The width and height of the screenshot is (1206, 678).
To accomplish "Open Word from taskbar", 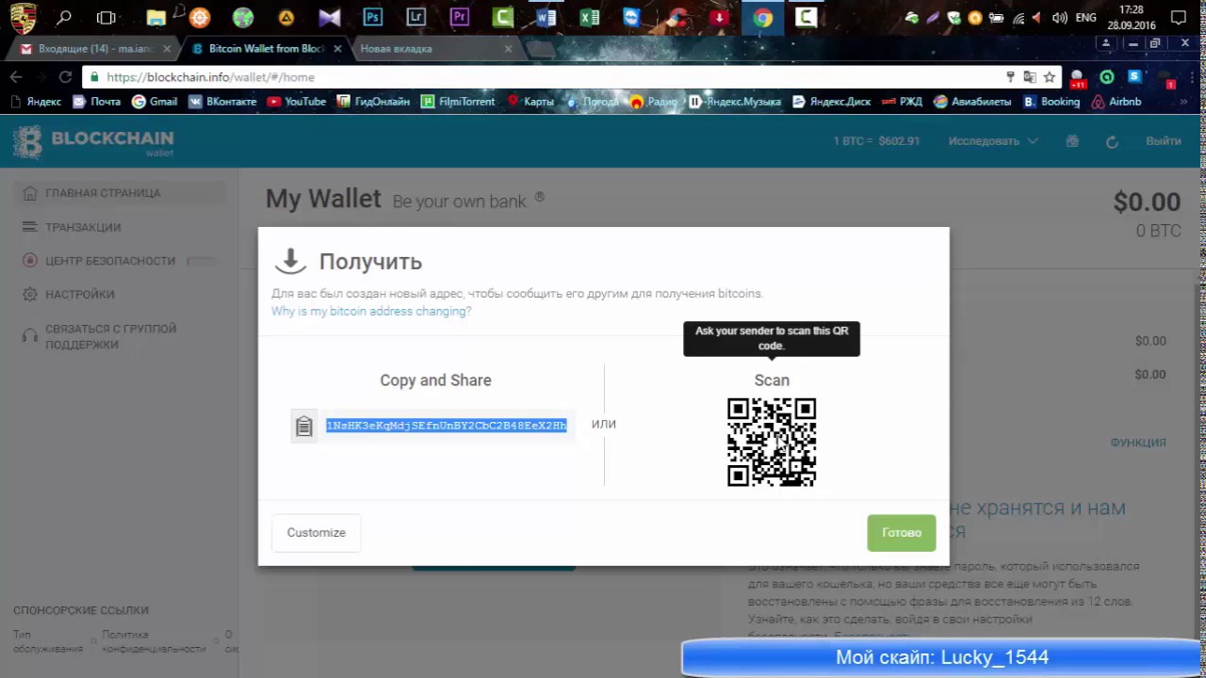I will coord(546,17).
